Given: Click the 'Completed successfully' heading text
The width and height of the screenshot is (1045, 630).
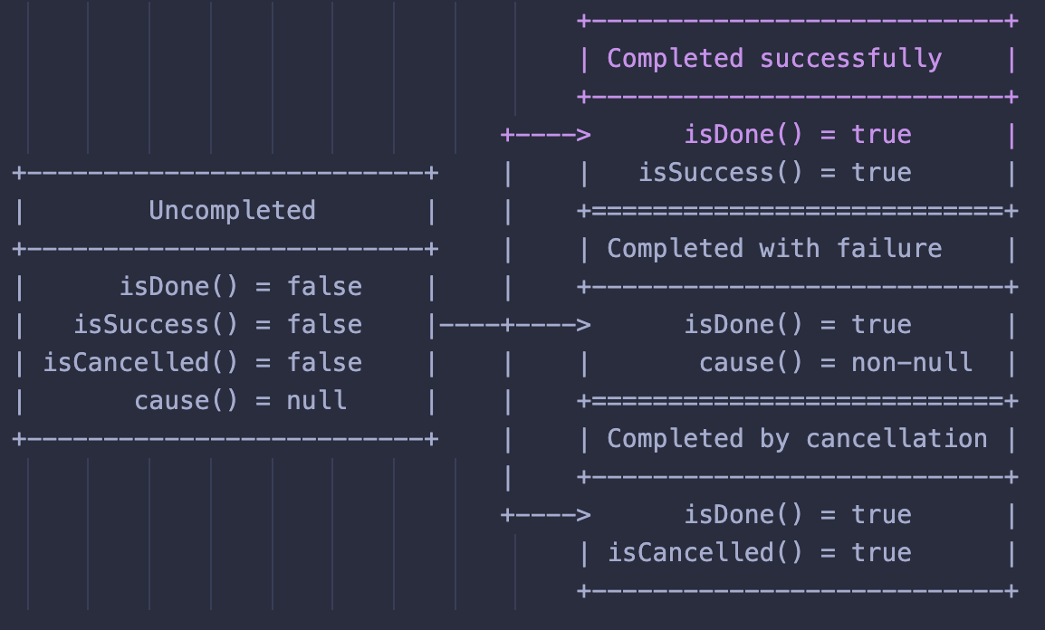Looking at the screenshot, I should coord(774,59).
